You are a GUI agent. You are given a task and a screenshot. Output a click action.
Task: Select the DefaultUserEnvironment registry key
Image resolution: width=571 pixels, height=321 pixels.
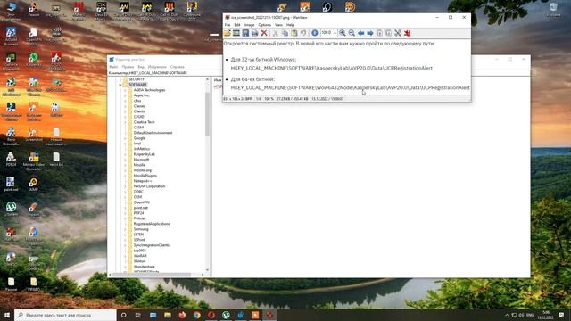[x=153, y=133]
